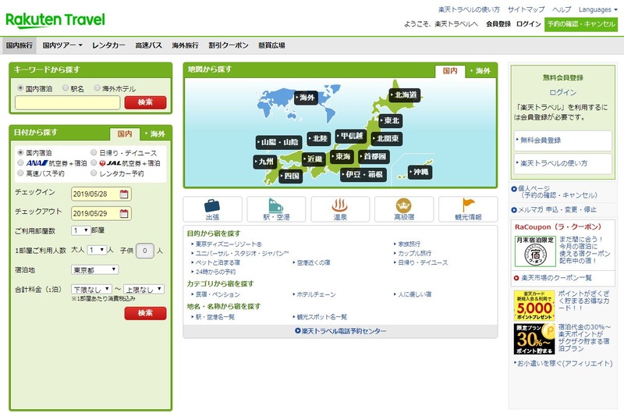Open the 懸賞広場 navigation item
This screenshot has width=624, height=417.
271,45
